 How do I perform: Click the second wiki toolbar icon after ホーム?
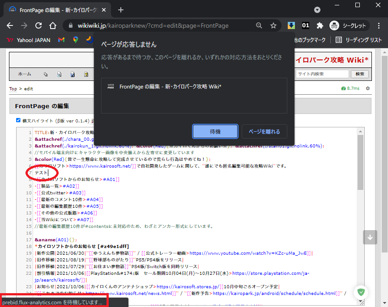pos(59,74)
